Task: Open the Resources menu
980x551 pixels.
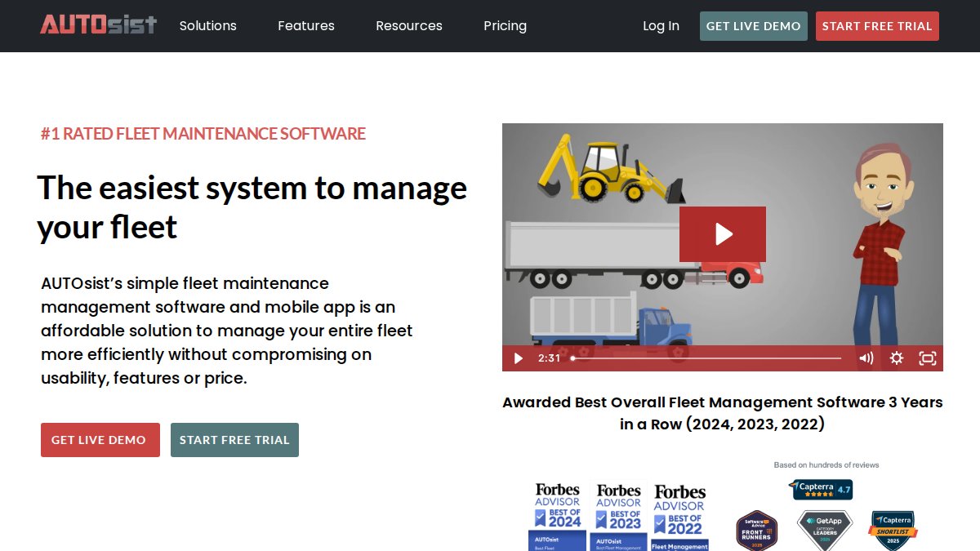Action: [409, 26]
